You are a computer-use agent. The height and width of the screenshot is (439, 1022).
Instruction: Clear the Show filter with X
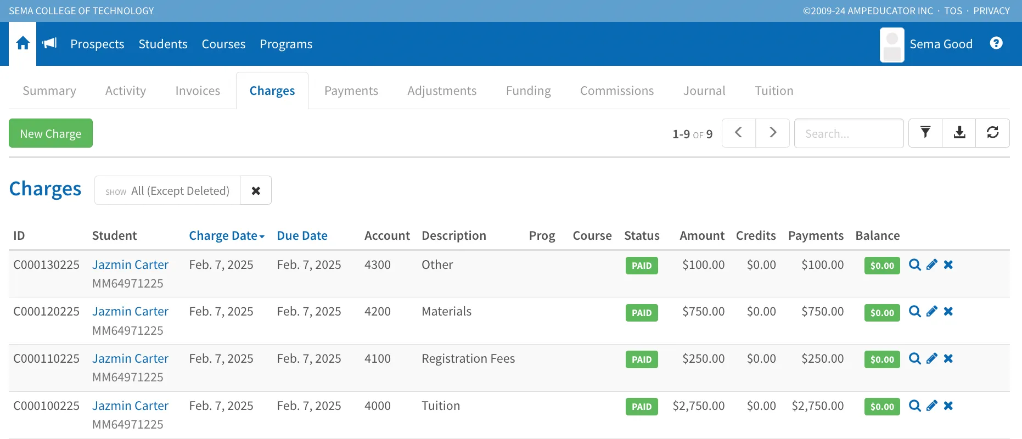click(256, 190)
